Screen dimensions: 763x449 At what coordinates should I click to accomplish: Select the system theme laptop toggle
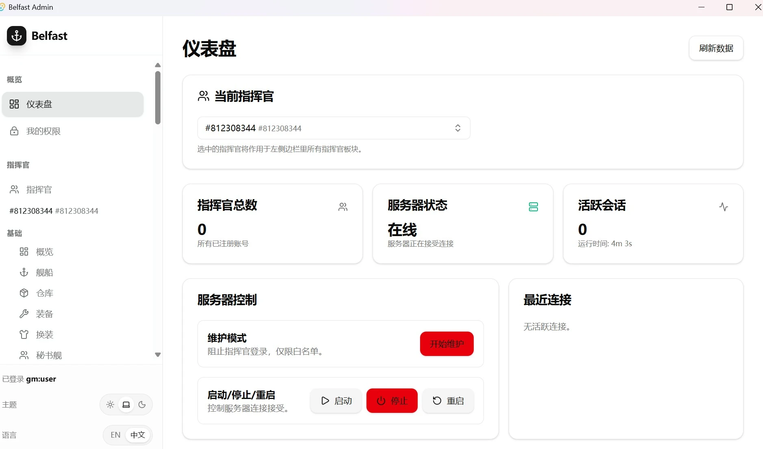(x=126, y=405)
